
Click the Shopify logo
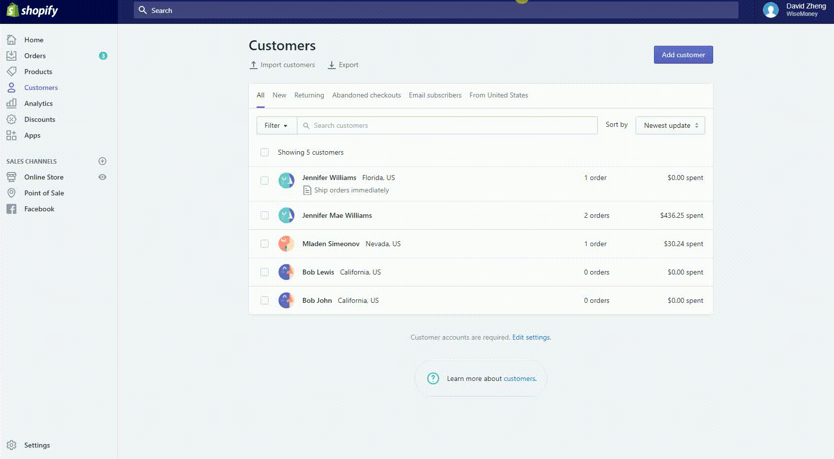point(32,10)
